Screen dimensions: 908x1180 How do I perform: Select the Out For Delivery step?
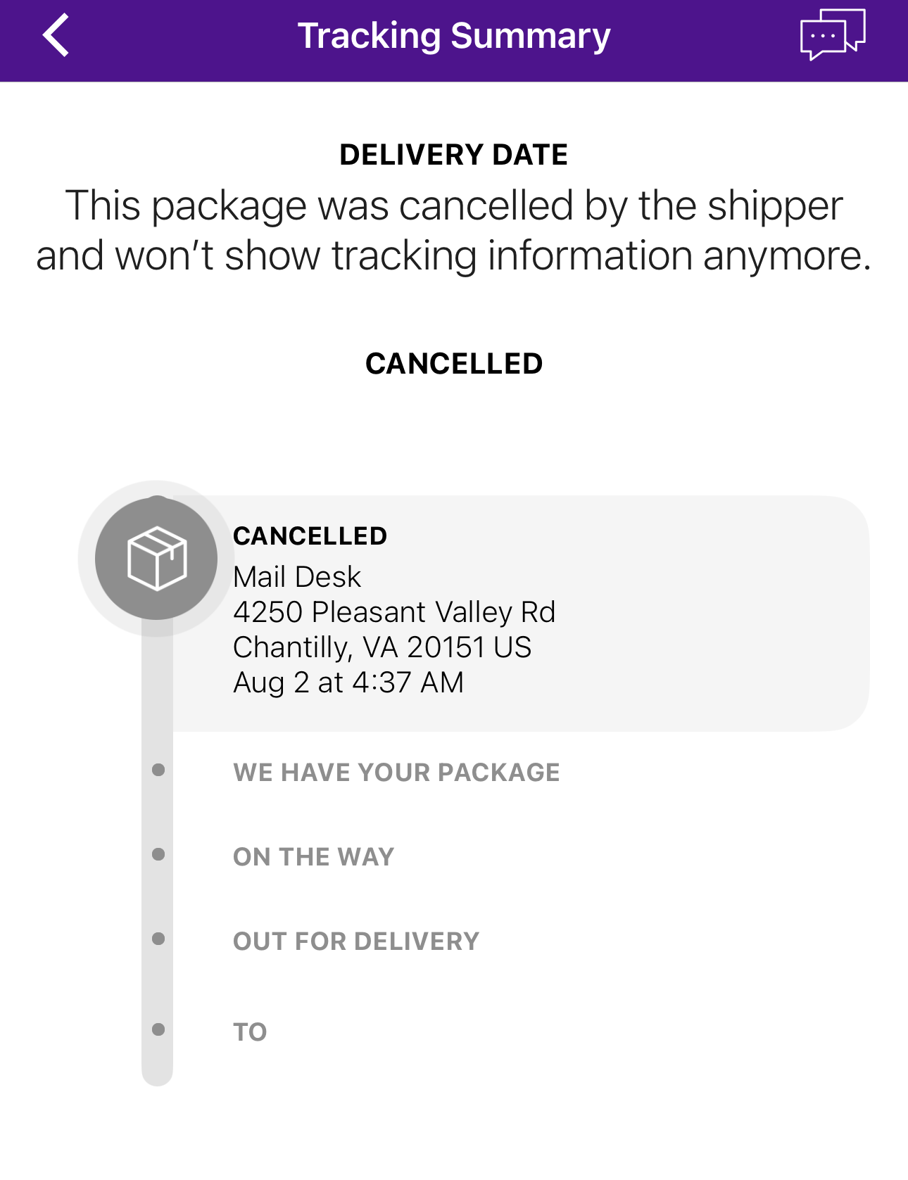(356, 941)
